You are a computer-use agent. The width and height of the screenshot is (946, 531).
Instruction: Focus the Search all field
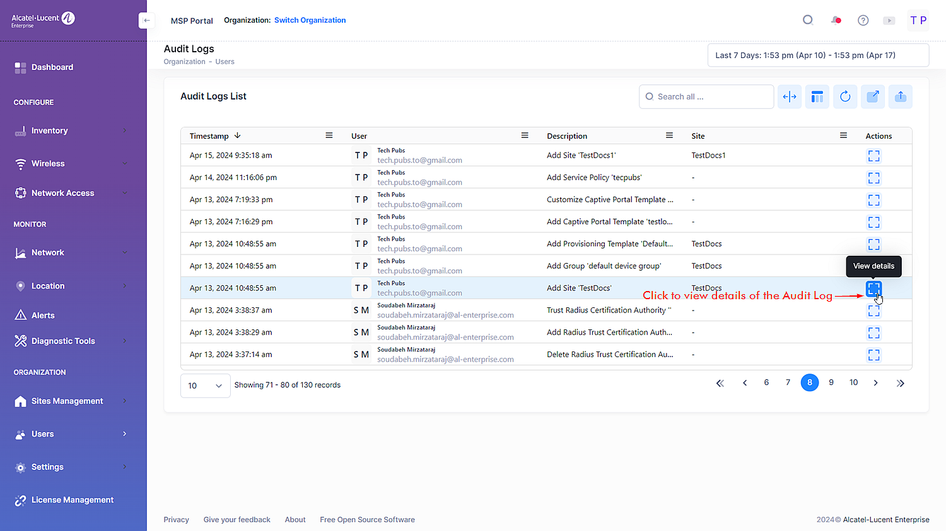tap(706, 96)
